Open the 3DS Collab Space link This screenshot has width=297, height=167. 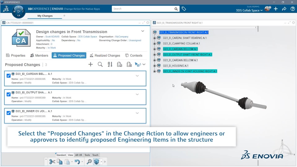(88, 37)
